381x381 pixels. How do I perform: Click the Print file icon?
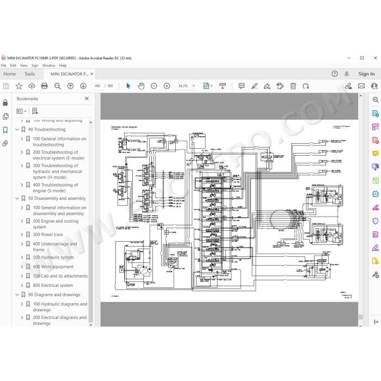[44, 86]
